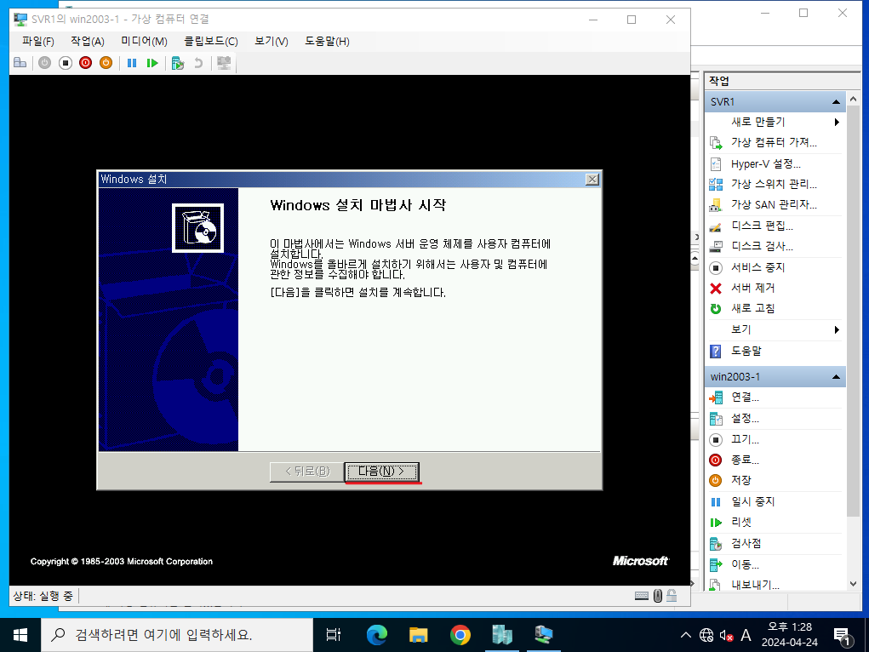Click the red 종료... icon in the 작업 pane
The height and width of the screenshot is (652, 869).
[716, 460]
